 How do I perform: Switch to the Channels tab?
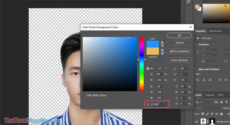pyautogui.click(x=210, y=95)
